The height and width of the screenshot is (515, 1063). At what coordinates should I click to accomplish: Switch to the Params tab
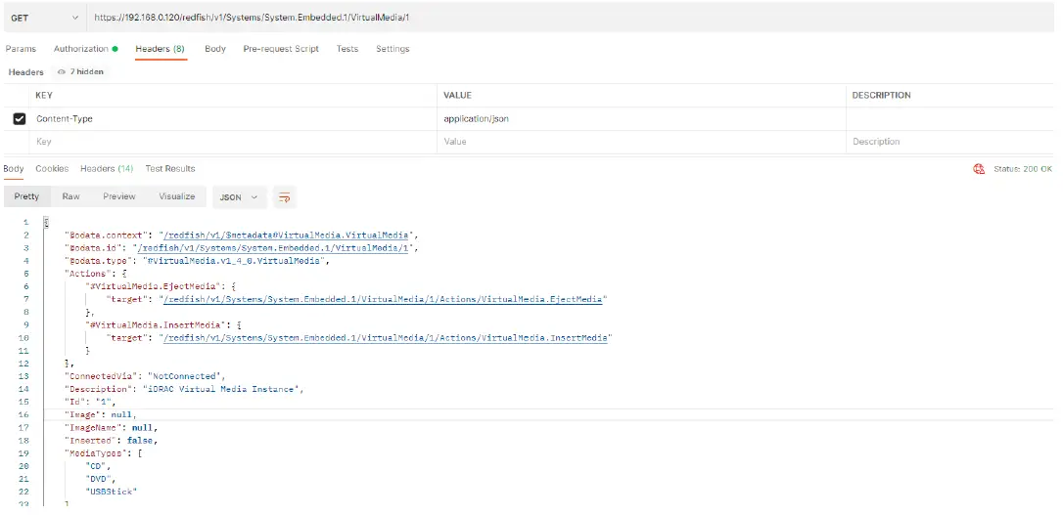click(x=21, y=49)
